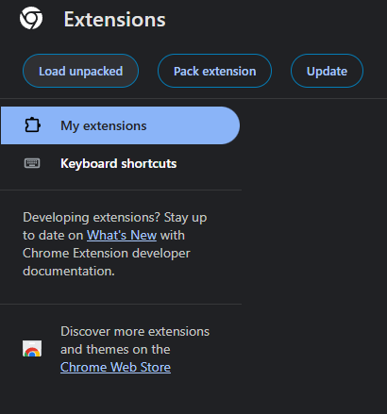The image size is (387, 414).
Task: Open the What's New link
Action: tap(122, 235)
